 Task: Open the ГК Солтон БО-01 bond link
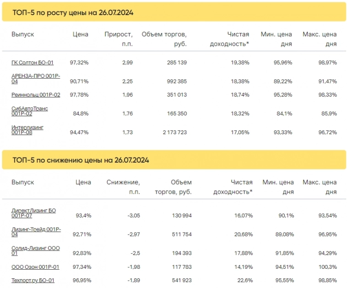point(33,62)
